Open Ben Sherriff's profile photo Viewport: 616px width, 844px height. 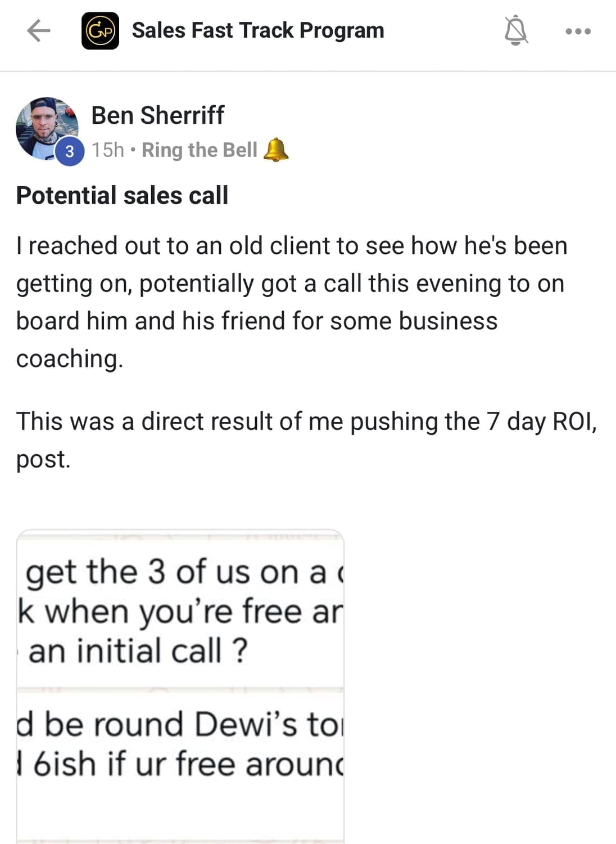pos(46,127)
